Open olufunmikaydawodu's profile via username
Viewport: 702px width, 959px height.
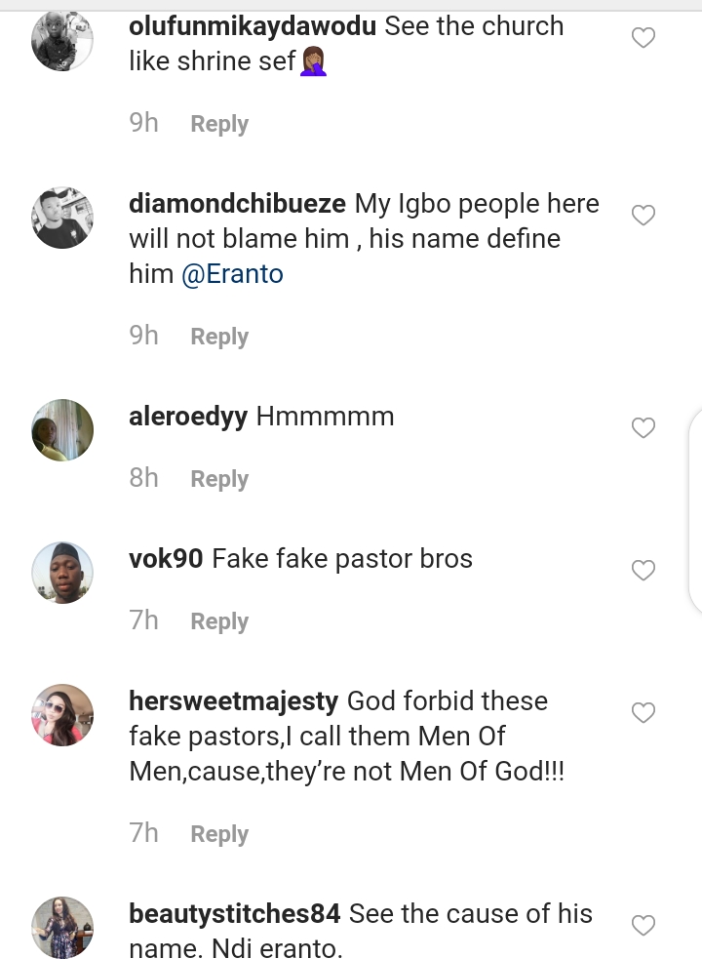[253, 26]
